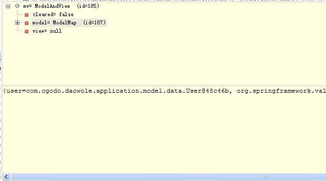
Task: Expand the model ModelMap node
Action: (x=17, y=23)
